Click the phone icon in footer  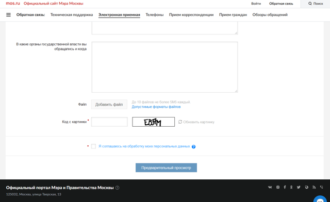coord(321,187)
